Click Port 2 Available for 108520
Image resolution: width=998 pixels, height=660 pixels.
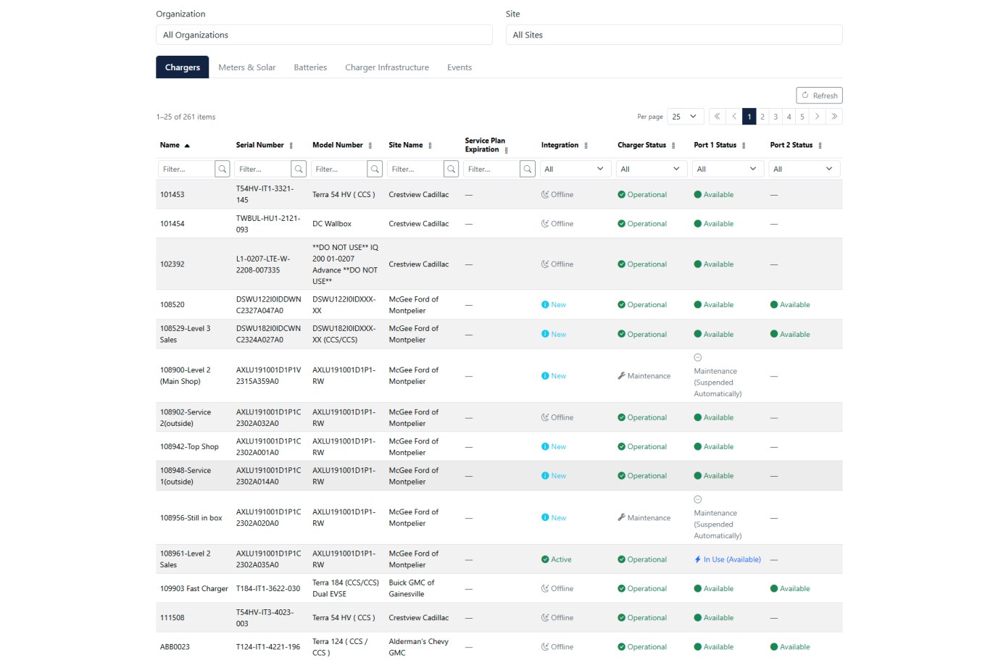(790, 305)
